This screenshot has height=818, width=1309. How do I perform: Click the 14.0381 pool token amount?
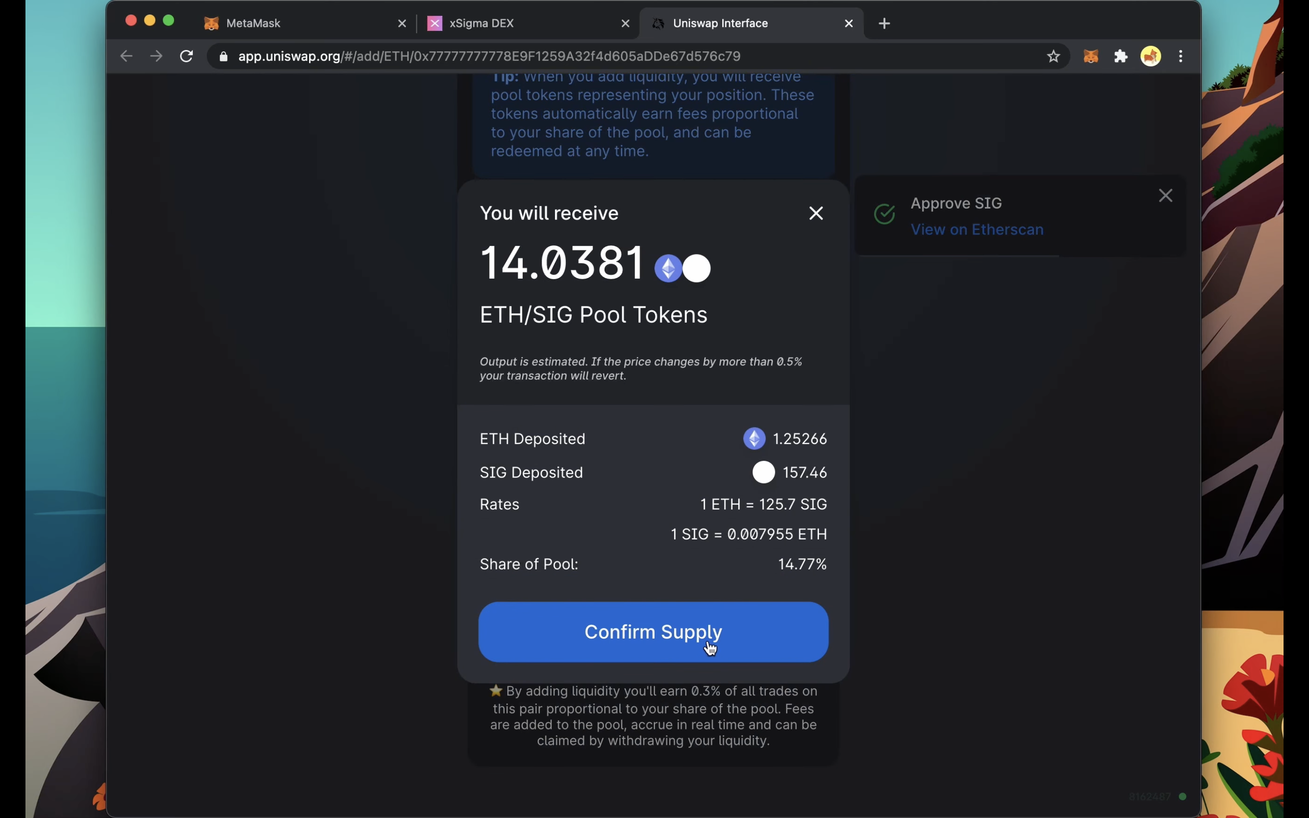pyautogui.click(x=562, y=263)
